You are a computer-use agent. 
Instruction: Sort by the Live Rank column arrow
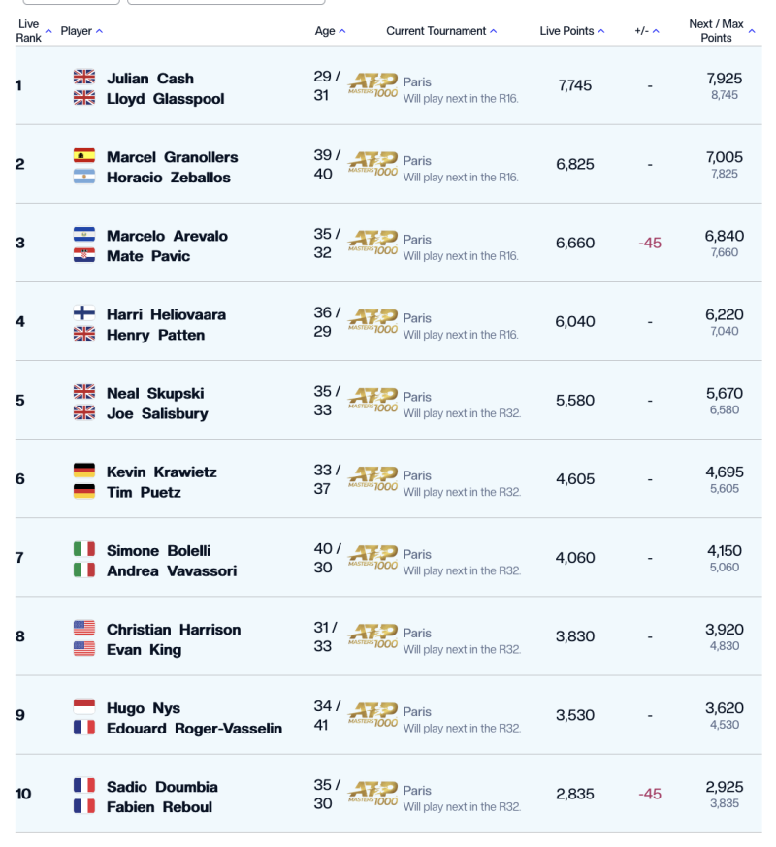point(48,31)
